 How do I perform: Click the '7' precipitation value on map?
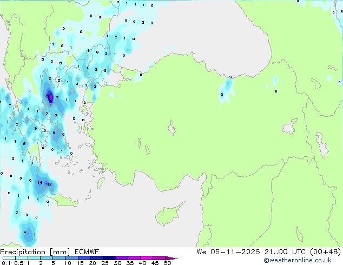[x=57, y=97]
